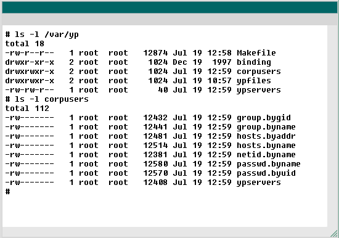Select the 'ypfiles' directory name
339x238 pixels.
[254, 81]
